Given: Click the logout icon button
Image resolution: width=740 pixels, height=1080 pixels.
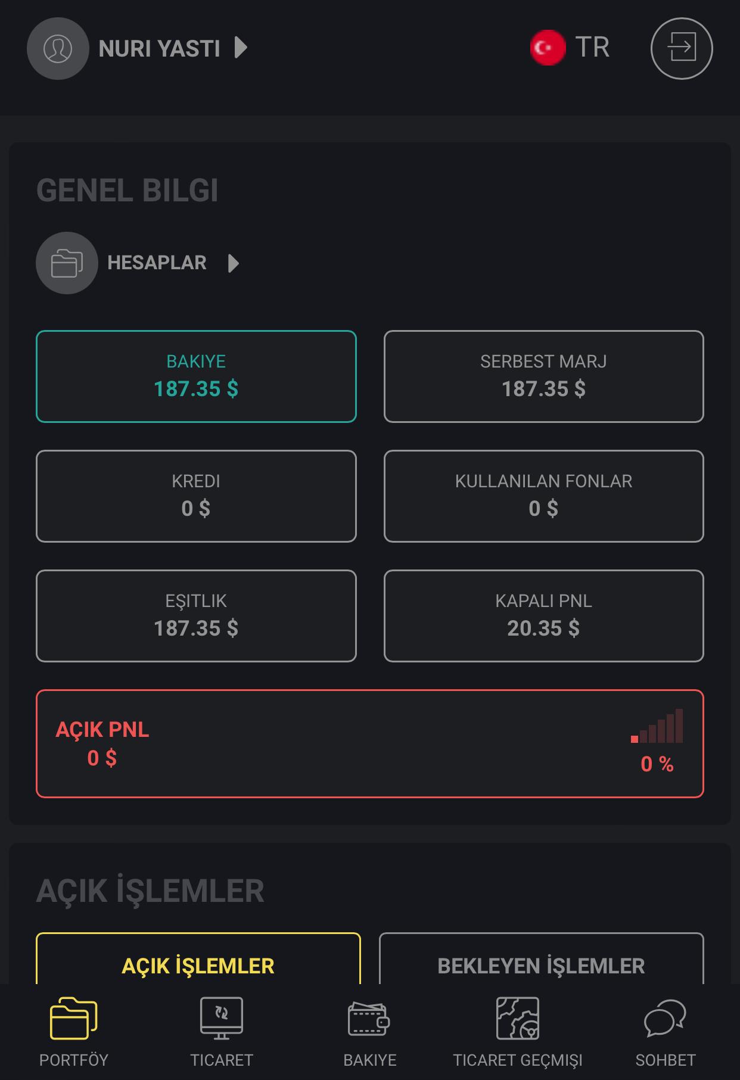Looking at the screenshot, I should coord(682,48).
